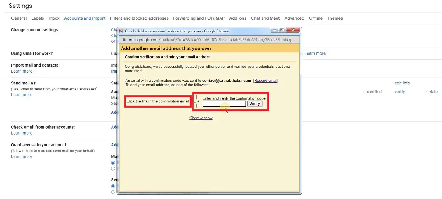Click 'Grant access to your account:' label
The width and height of the screenshot is (442, 199).
coord(39,145)
